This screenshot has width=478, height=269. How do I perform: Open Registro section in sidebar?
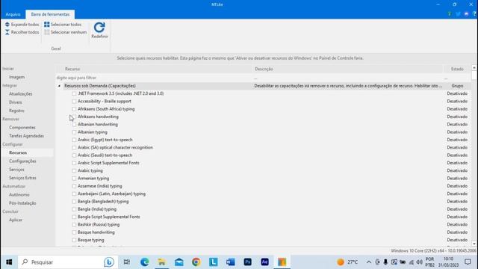click(x=16, y=111)
